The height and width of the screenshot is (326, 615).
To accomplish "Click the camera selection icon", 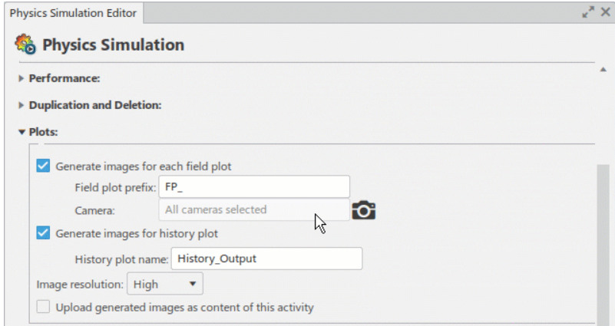I will point(363,210).
